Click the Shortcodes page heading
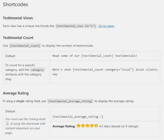The width and height of the screenshot is (164, 140). (x=15, y=4)
